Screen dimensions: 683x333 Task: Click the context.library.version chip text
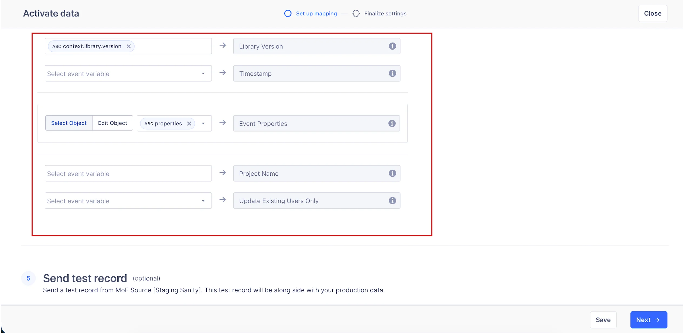click(92, 46)
